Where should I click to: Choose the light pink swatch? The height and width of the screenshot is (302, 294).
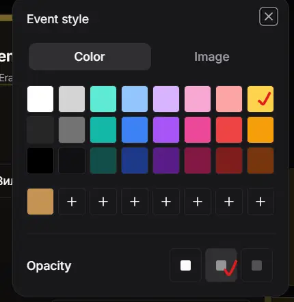pos(198,99)
